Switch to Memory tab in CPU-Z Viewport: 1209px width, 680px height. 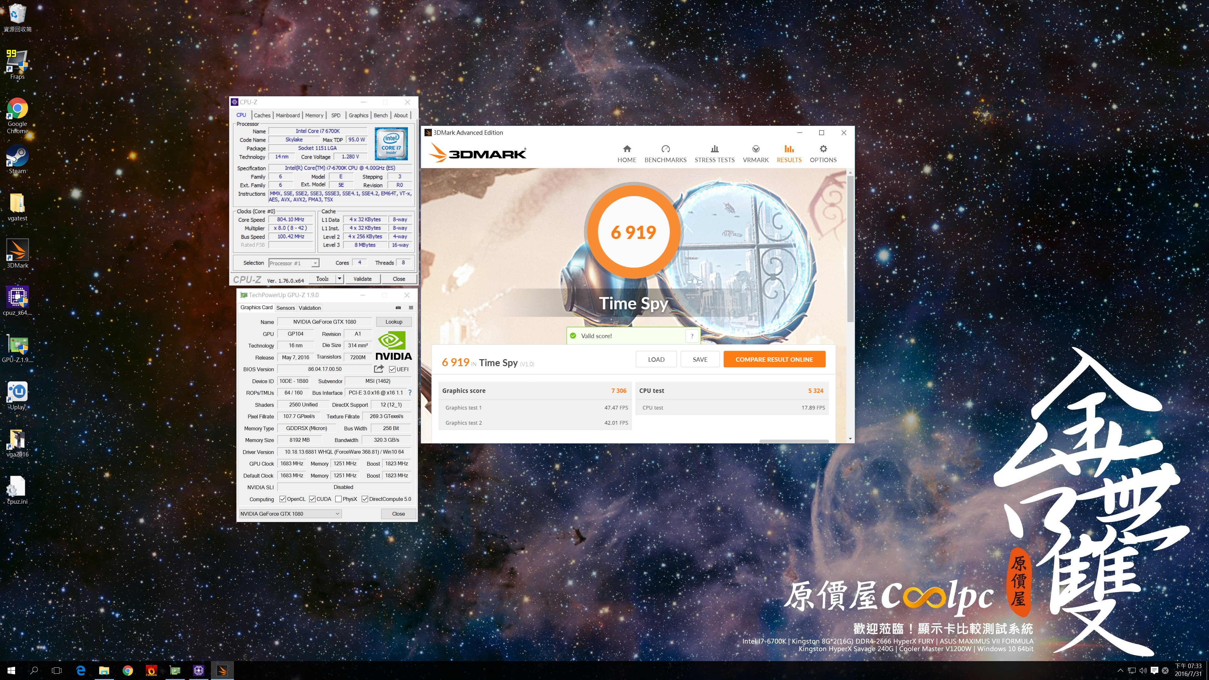pos(314,116)
